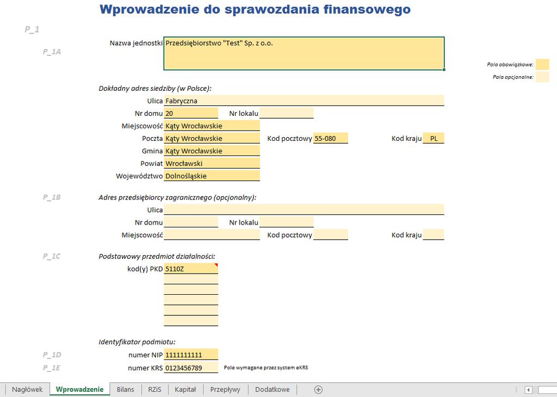Switch to the Nagłówek sheet tab
This screenshot has width=557, height=397.
click(27, 389)
